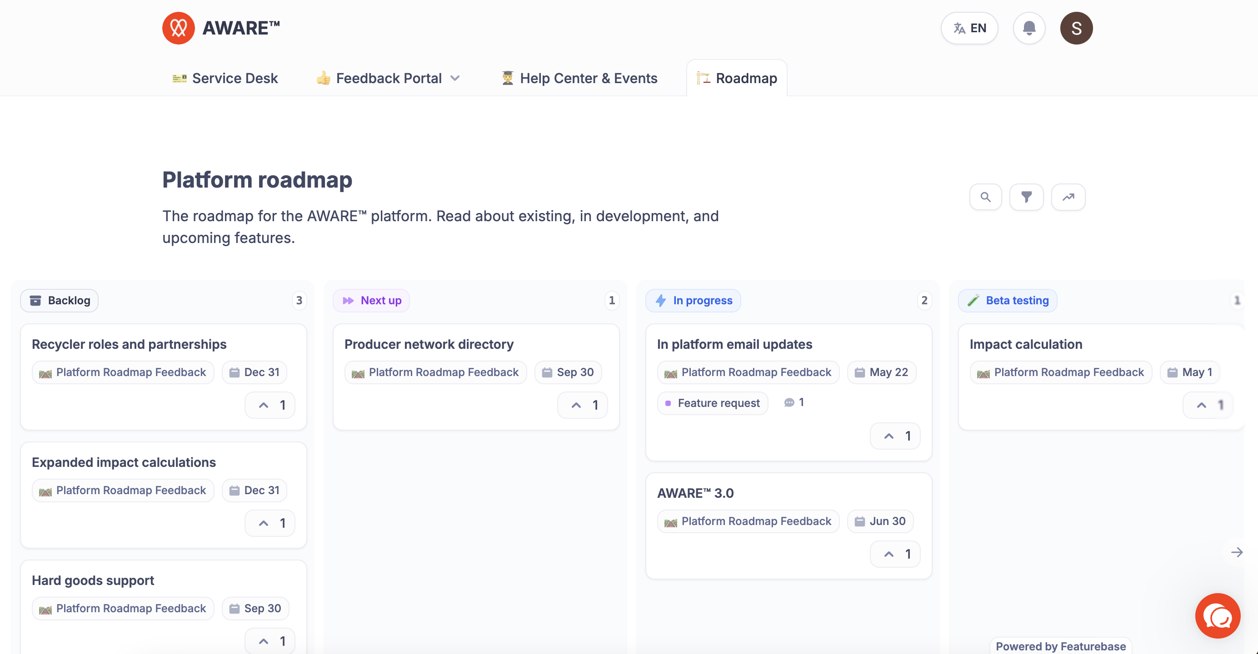Upvote Hard goods support

pos(270,641)
